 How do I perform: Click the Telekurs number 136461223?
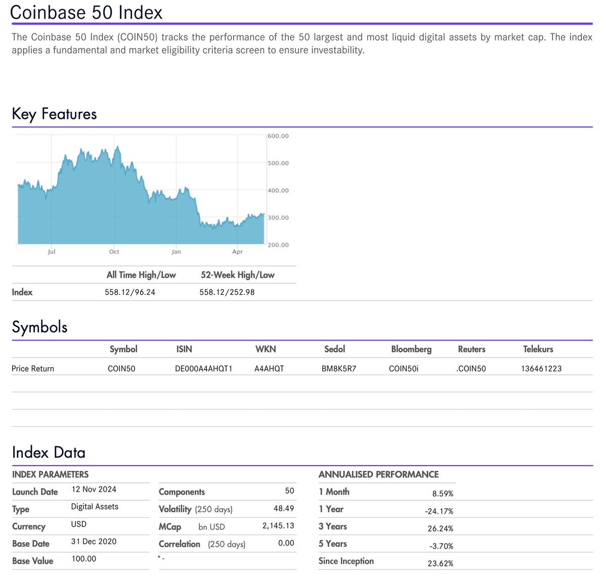click(x=541, y=369)
